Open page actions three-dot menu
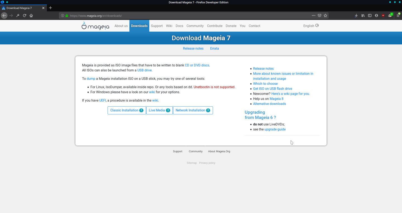402x213 pixels. click(x=314, y=16)
